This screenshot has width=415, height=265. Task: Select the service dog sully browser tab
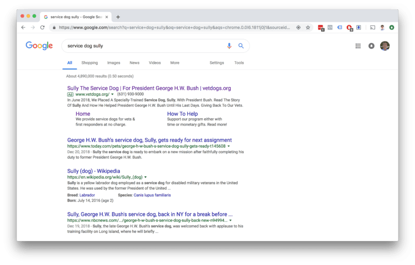(x=76, y=17)
